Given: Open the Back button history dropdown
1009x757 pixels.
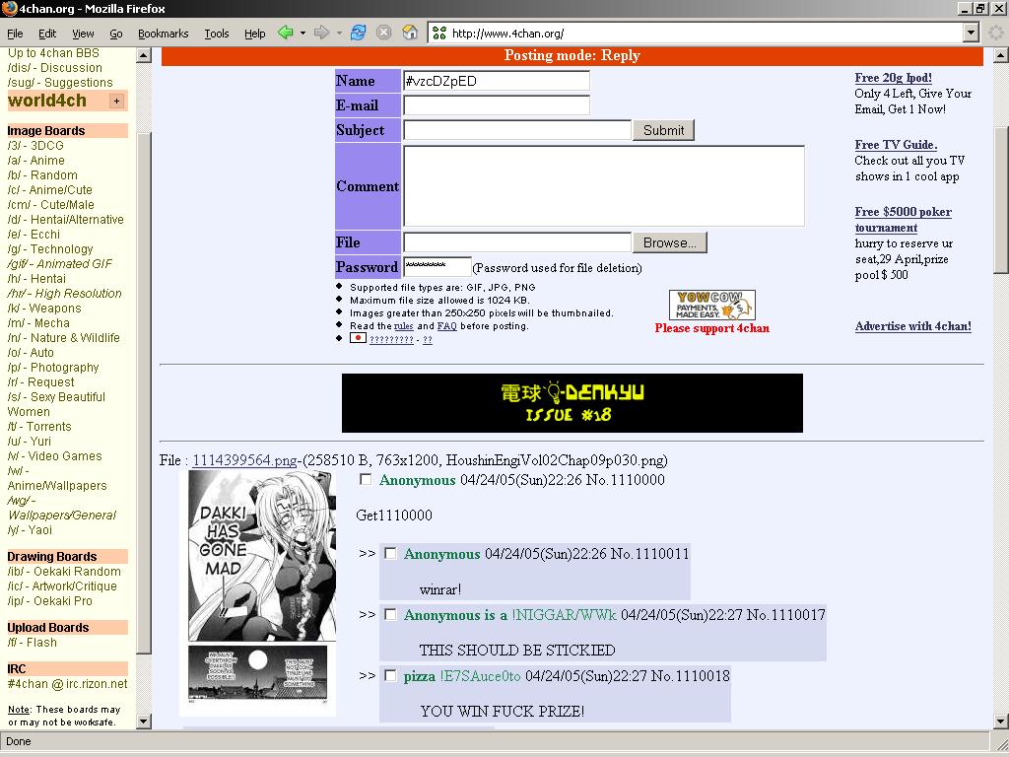Looking at the screenshot, I should [303, 33].
